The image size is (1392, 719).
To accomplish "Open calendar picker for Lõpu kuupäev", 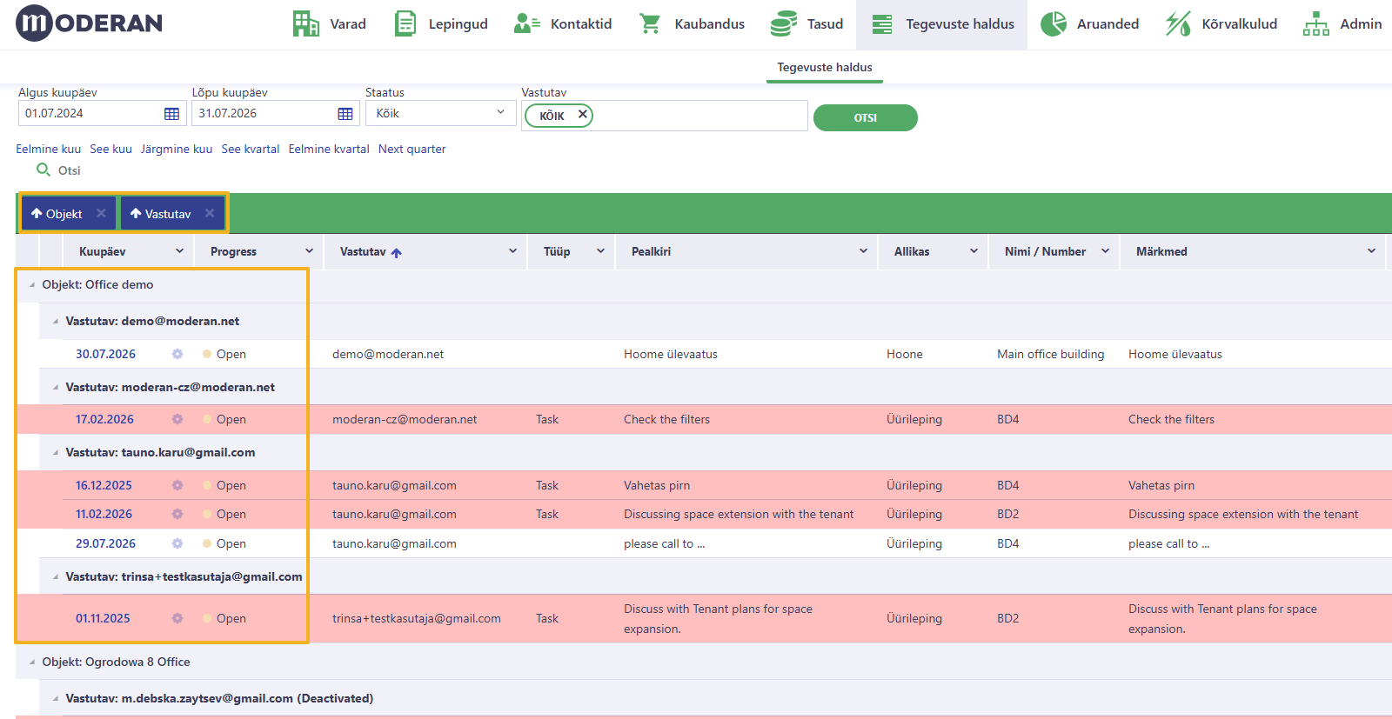I will pyautogui.click(x=345, y=114).
